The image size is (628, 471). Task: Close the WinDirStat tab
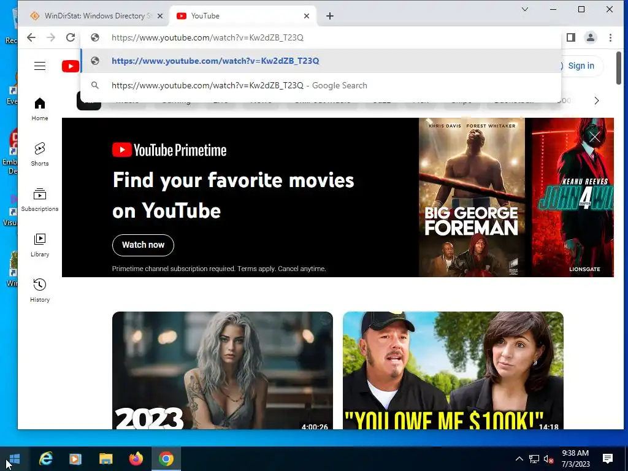[160, 16]
